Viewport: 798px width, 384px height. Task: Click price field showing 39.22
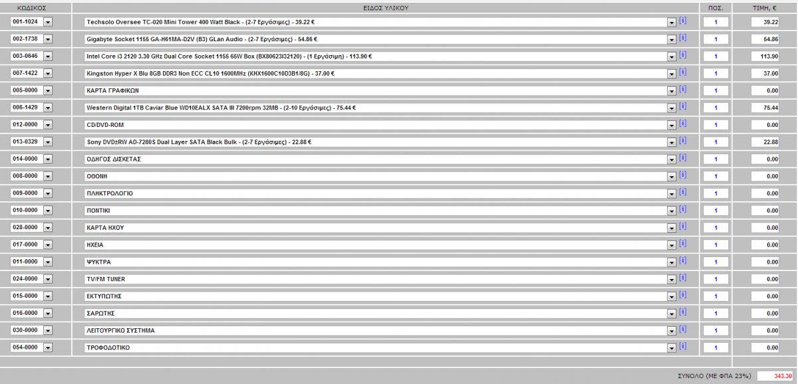click(x=765, y=22)
